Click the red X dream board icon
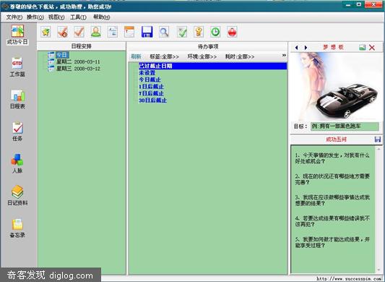The width and height of the screenshot is (385, 282). (372, 48)
